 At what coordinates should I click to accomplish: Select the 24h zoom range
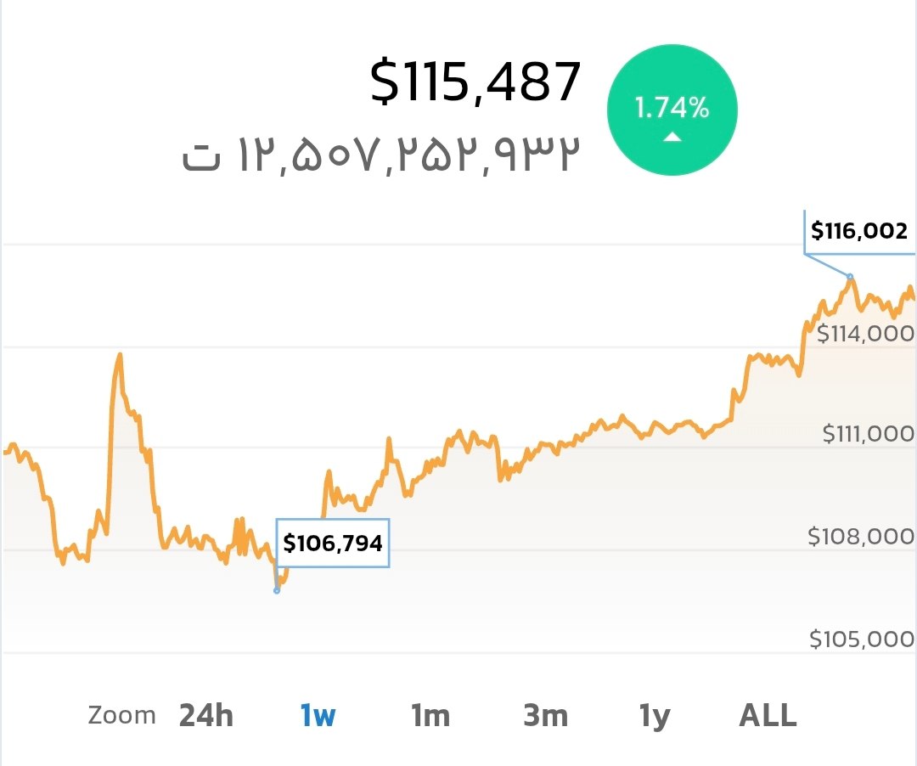(x=205, y=716)
